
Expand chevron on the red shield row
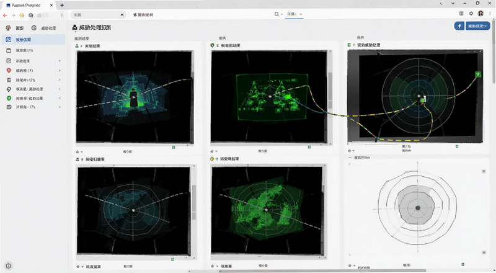tap(60, 70)
